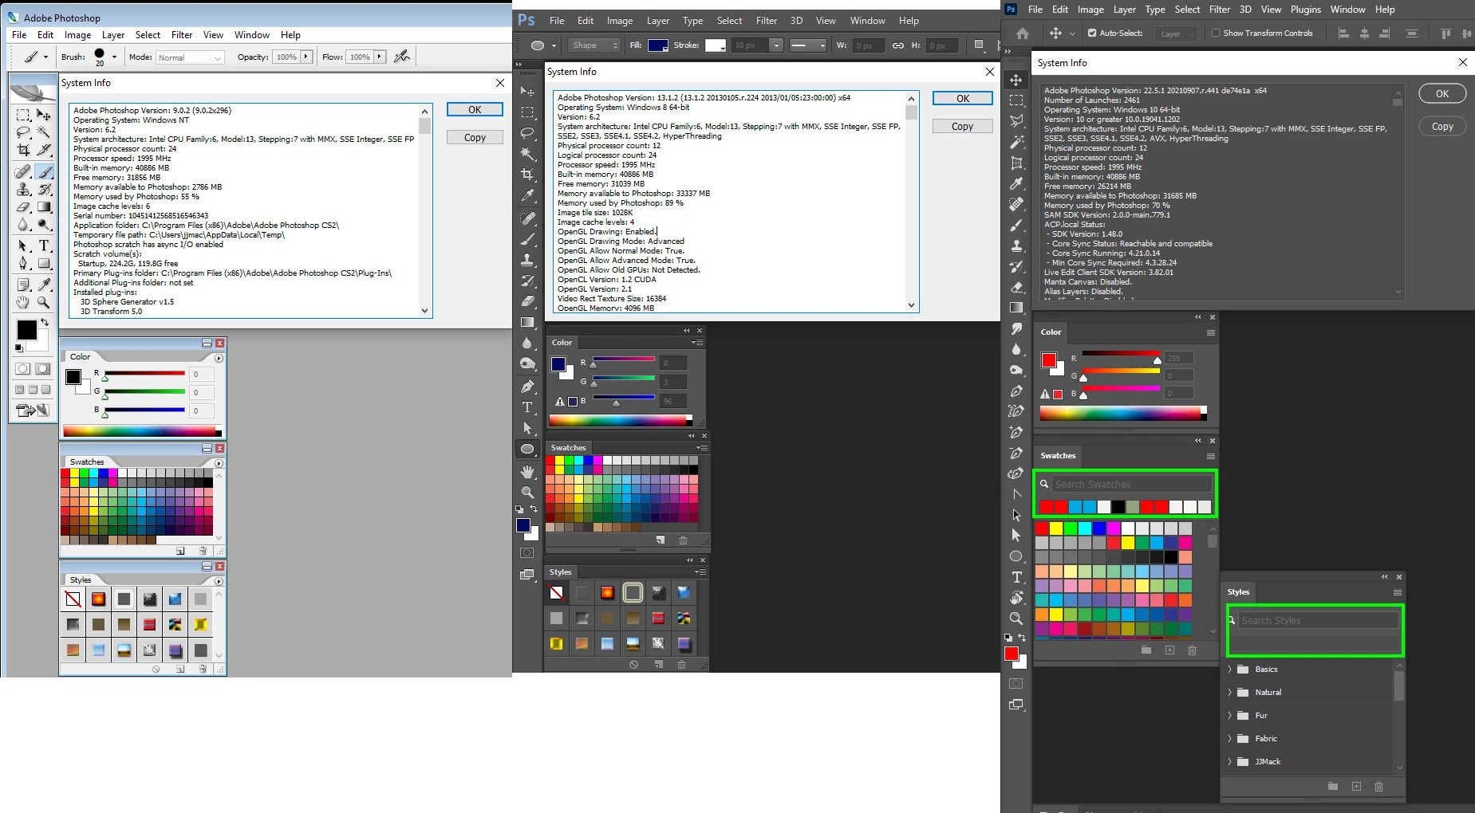Select Eyedropper tool in middle Photoshop toolbar
This screenshot has height=813, width=1475.
527,195
